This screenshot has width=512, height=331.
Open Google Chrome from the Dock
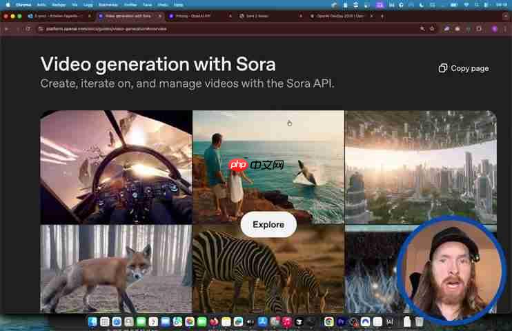point(329,322)
